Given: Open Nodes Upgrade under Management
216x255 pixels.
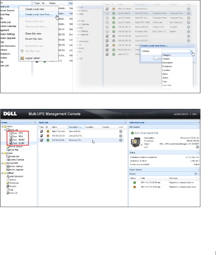Looking at the screenshot, I should [16, 170].
